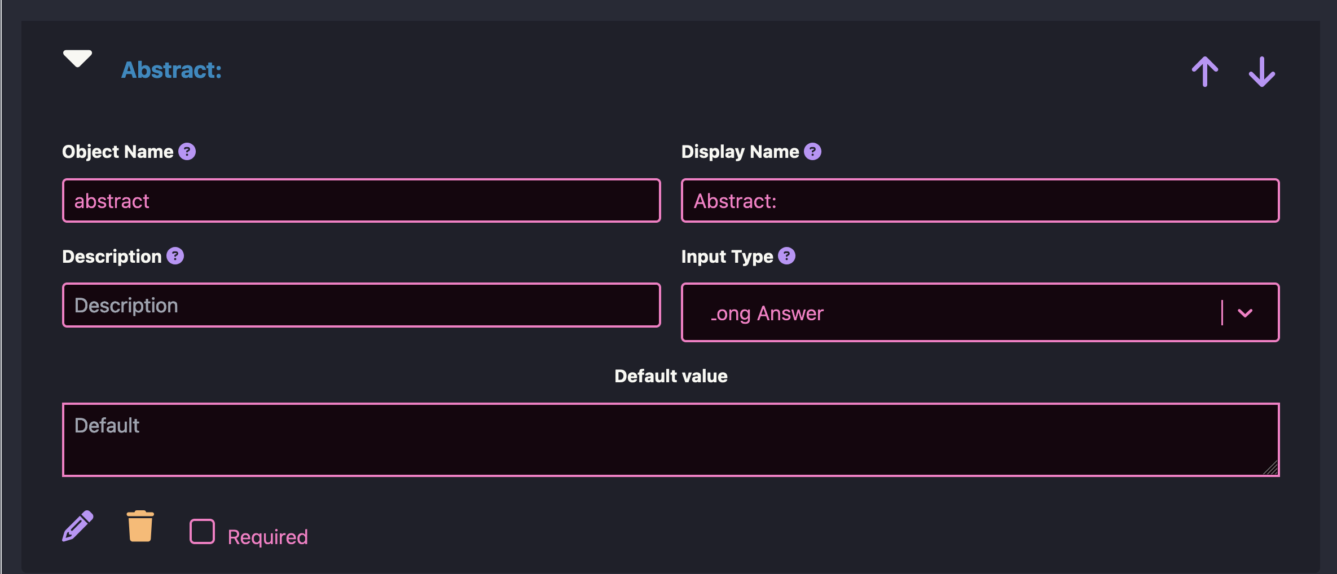Focus the Display Name input field
The image size is (1337, 574).
point(980,201)
